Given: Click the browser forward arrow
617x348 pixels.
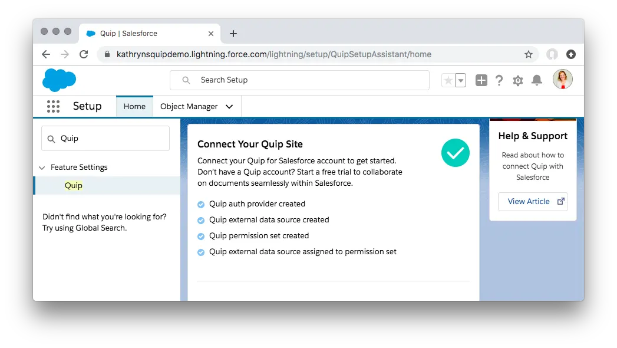Looking at the screenshot, I should [x=65, y=54].
